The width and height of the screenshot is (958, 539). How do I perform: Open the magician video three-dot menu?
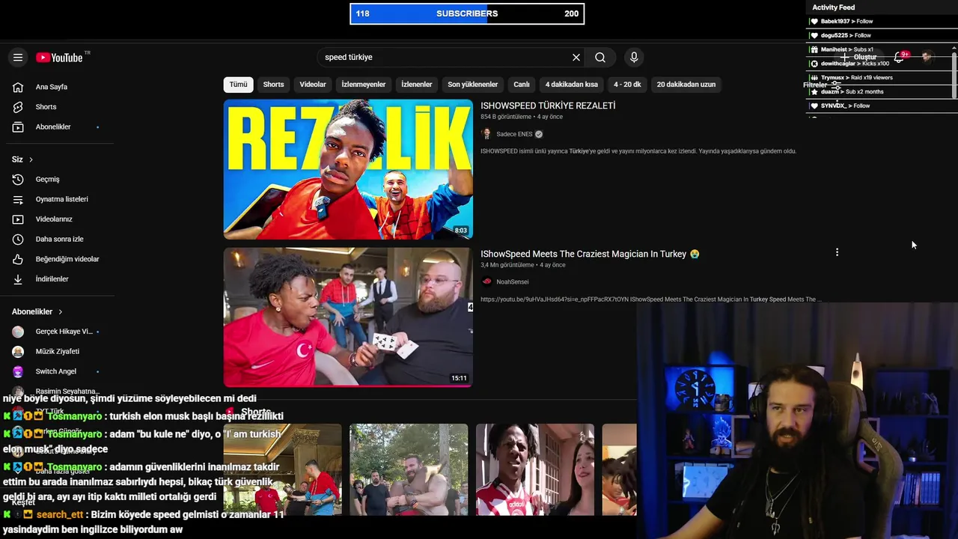(837, 253)
